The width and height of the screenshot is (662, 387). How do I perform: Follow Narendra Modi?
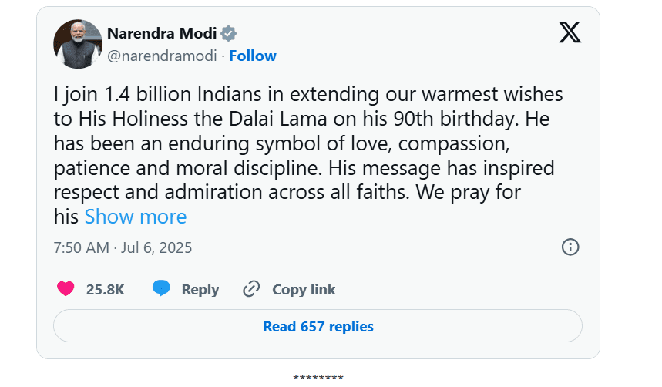tap(253, 56)
